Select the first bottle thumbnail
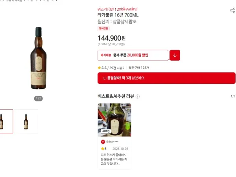The width and height of the screenshot is (236, 177). (6, 122)
